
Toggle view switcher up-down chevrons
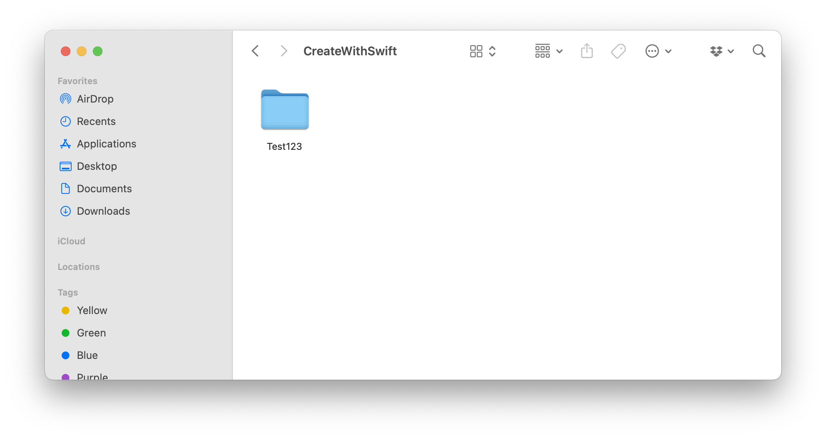click(x=493, y=51)
